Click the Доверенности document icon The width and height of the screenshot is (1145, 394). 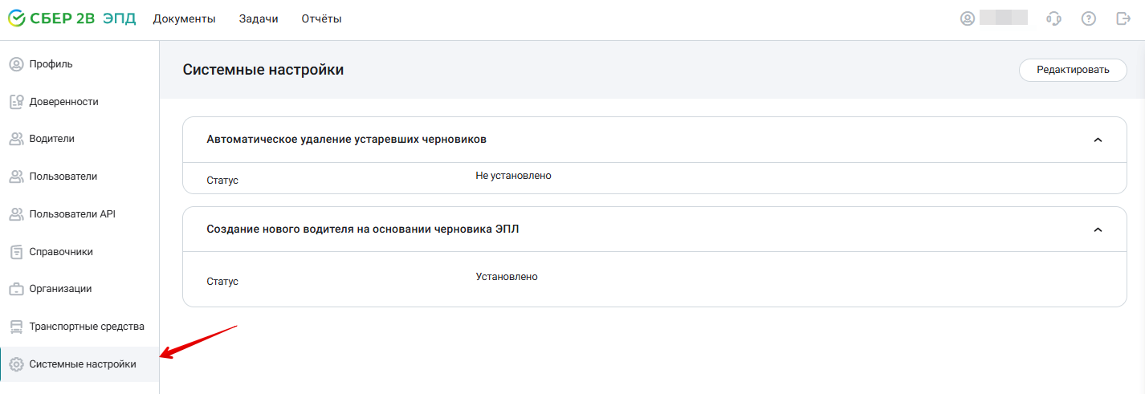[x=15, y=102]
